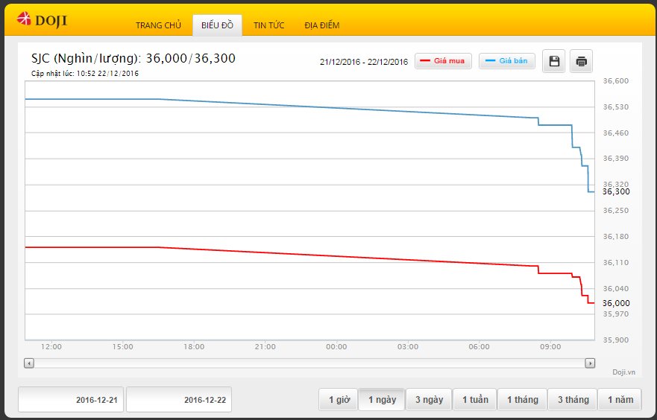This screenshot has width=657, height=420.
Task: Display the 3 tháng range
Action: pyautogui.click(x=573, y=399)
